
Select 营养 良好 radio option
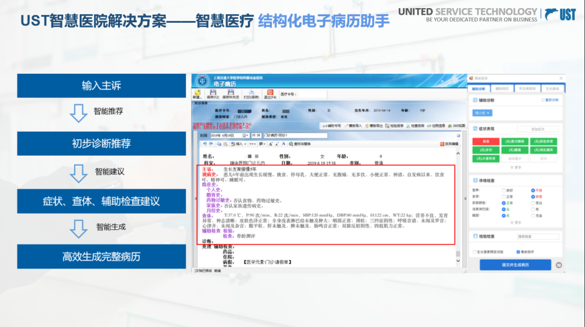click(x=503, y=190)
